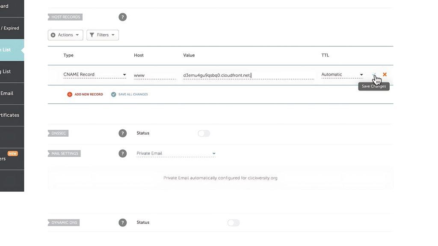
Task: Click the Type column header
Action: tap(68, 55)
